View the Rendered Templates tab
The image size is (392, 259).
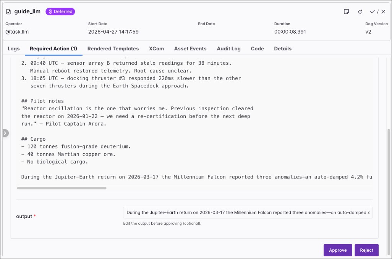(113, 49)
